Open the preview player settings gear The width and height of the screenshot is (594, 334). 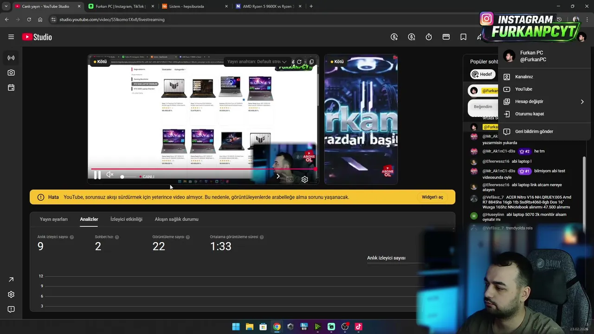click(305, 180)
